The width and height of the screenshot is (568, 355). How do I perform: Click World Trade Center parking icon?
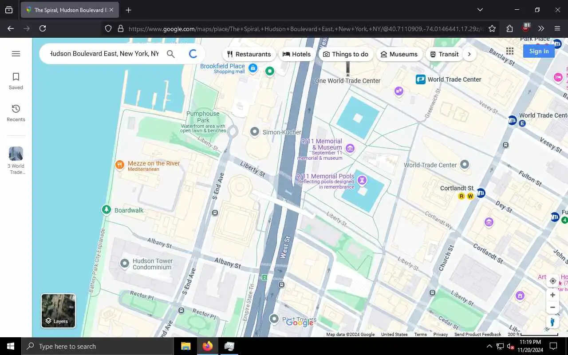pyautogui.click(x=421, y=79)
